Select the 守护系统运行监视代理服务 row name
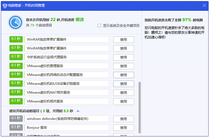 pos(66,57)
